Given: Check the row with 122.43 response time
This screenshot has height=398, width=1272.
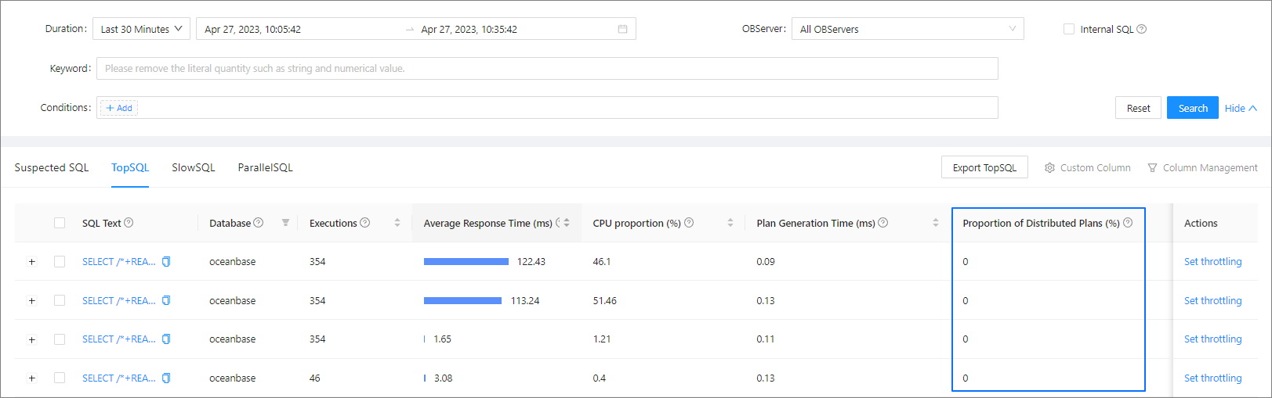Looking at the screenshot, I should [60, 262].
